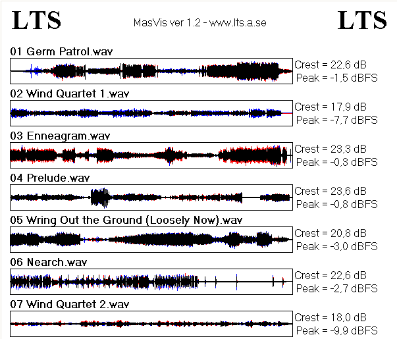Click the Peak = -9,9 dBFS value
Viewport: 397px width, 339px height.
point(336,330)
